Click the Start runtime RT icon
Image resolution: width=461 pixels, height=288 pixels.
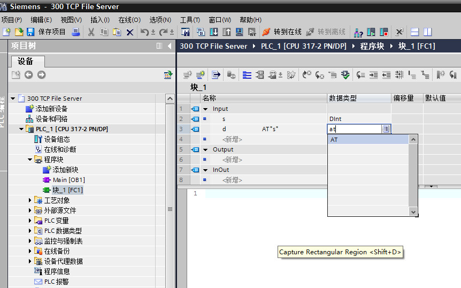coord(252,32)
